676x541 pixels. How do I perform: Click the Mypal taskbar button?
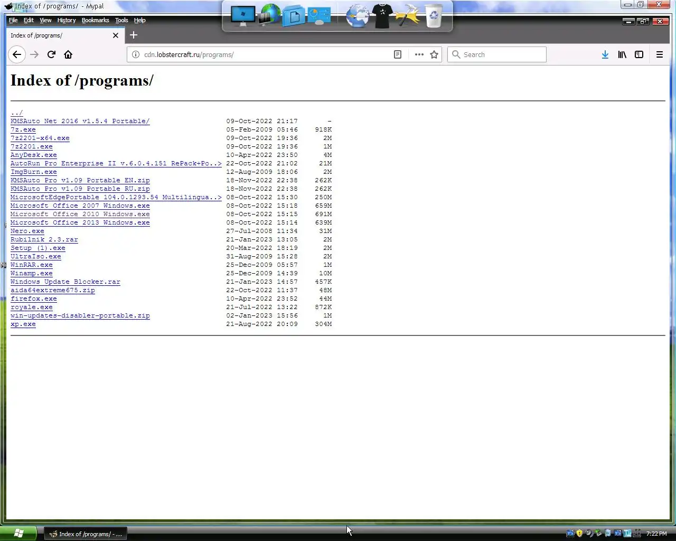coord(86,534)
